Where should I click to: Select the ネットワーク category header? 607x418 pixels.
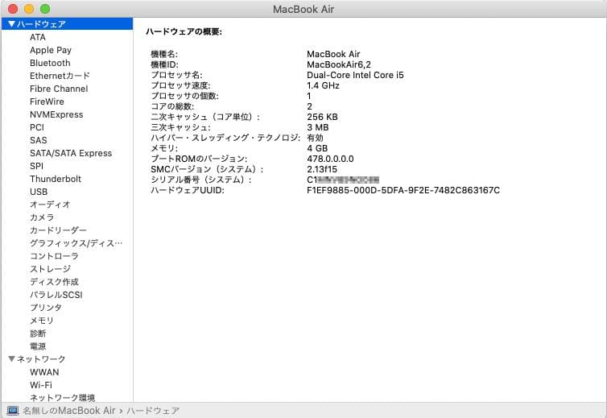click(41, 359)
